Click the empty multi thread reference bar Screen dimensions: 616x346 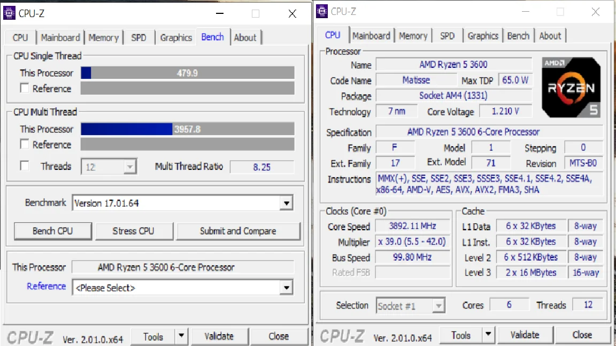click(187, 144)
